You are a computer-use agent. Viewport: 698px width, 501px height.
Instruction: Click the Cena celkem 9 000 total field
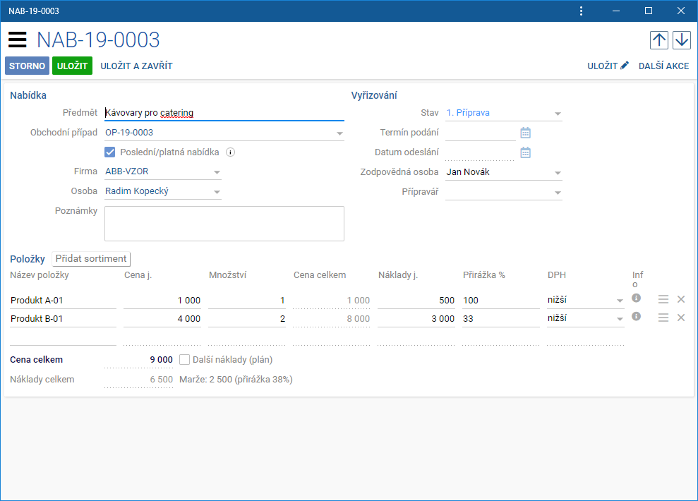pos(138,359)
